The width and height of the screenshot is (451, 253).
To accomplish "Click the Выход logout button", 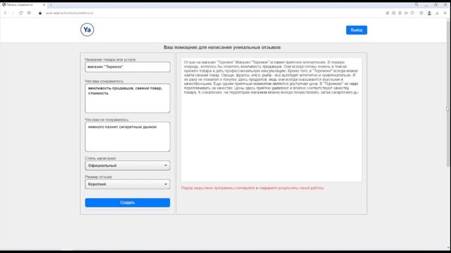I will 357,30.
